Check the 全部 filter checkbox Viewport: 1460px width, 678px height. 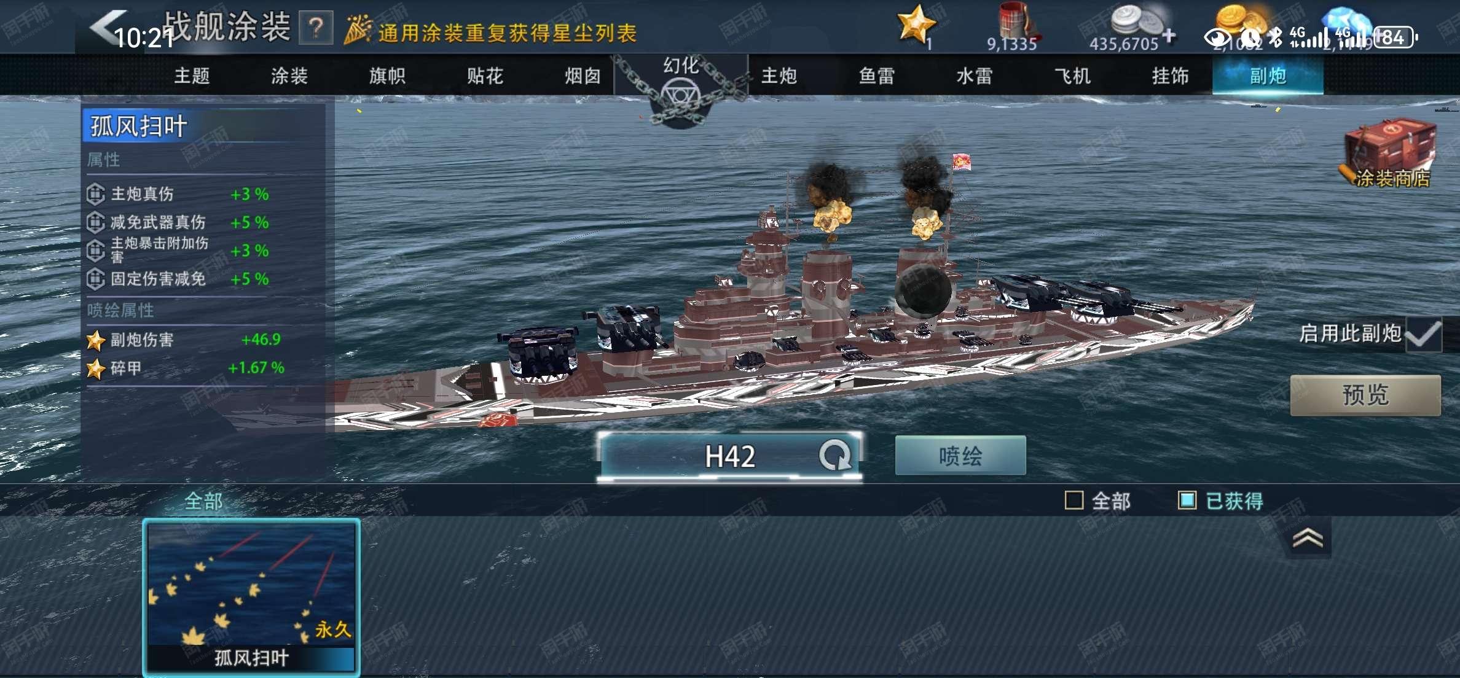[1073, 501]
